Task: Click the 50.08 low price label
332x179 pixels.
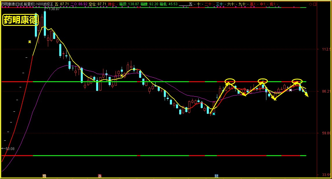Action: click(10, 149)
